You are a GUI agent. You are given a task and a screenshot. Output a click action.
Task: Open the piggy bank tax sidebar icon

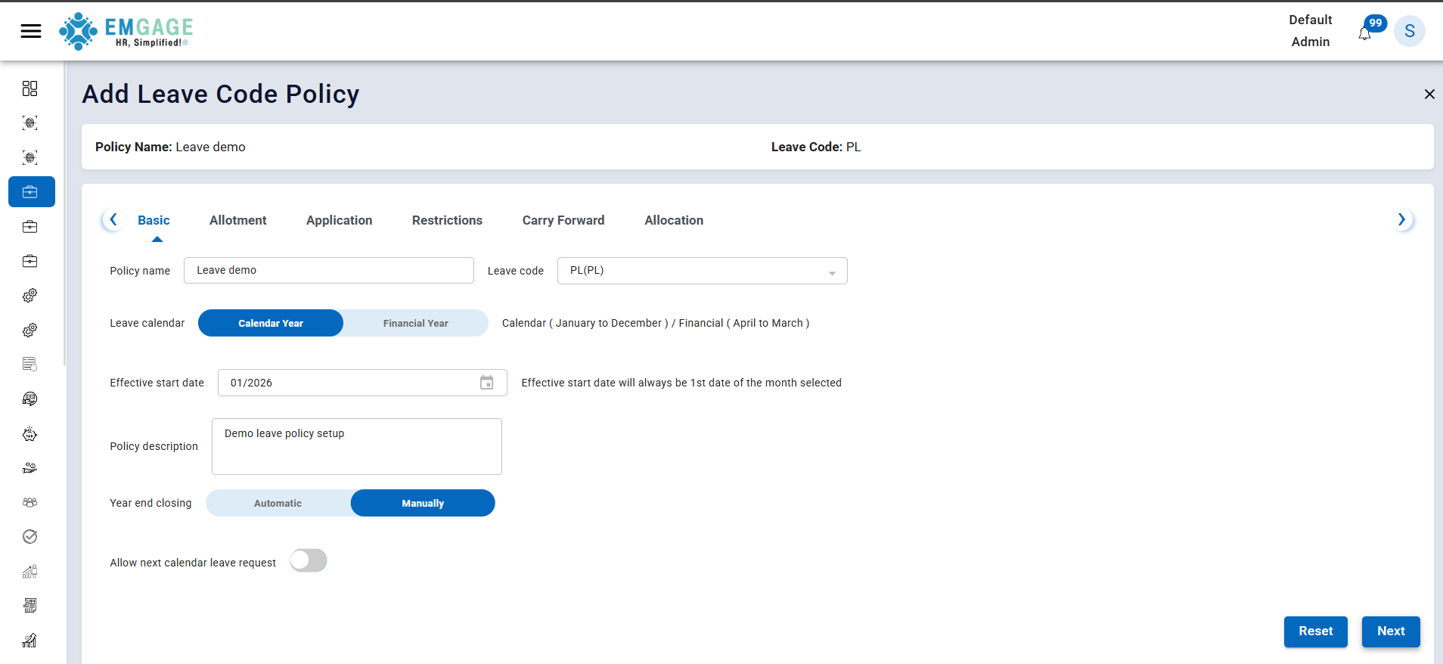30,434
